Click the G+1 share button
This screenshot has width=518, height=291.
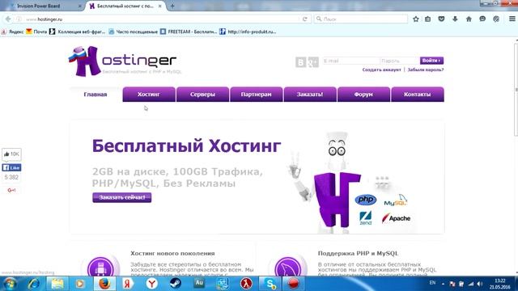(11, 190)
